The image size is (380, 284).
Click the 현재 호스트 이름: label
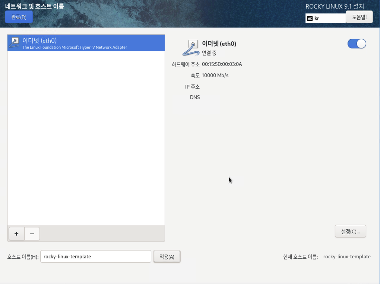(300, 256)
